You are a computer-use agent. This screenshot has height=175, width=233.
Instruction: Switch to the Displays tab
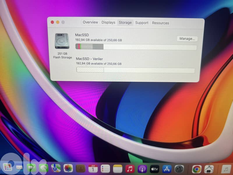[x=108, y=22]
